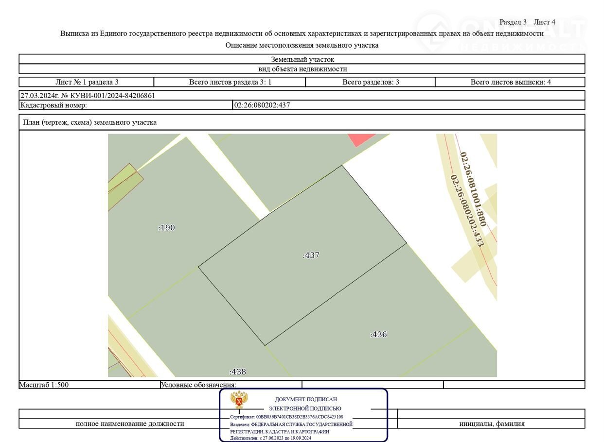The image size is (604, 442).
Task: Click 'Условные обозначения:' cell
Action: tap(198, 385)
